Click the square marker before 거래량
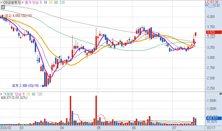Image resolution: width=222 pixels, height=131 pixels. click(1, 94)
